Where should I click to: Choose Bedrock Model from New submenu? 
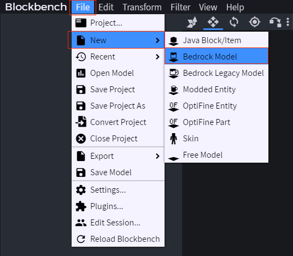pyautogui.click(x=216, y=56)
